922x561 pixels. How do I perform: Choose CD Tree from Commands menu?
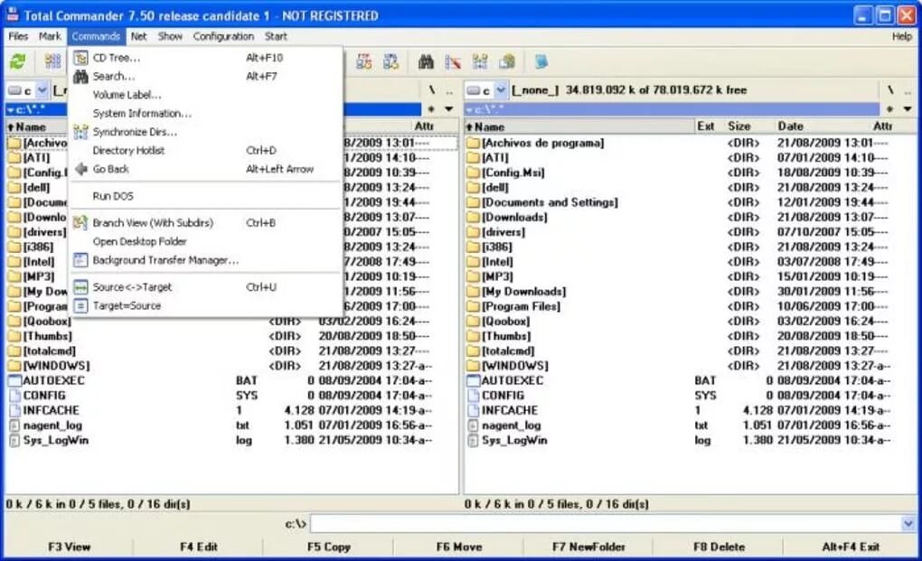pyautogui.click(x=205, y=58)
